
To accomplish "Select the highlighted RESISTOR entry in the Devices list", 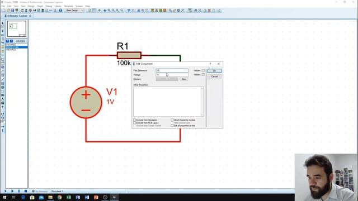I will pos(16,47).
